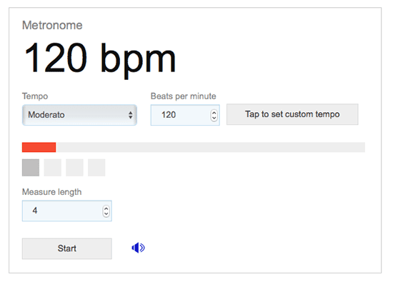Click the Metronome heading title

(x=52, y=25)
